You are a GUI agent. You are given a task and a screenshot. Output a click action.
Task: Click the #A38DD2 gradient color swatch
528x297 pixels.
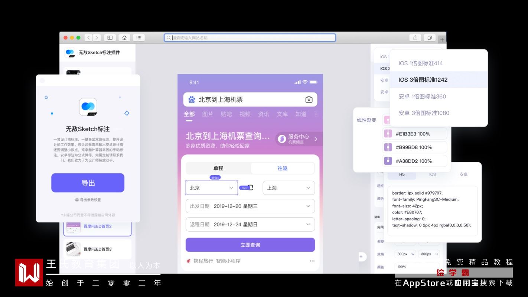388,161
